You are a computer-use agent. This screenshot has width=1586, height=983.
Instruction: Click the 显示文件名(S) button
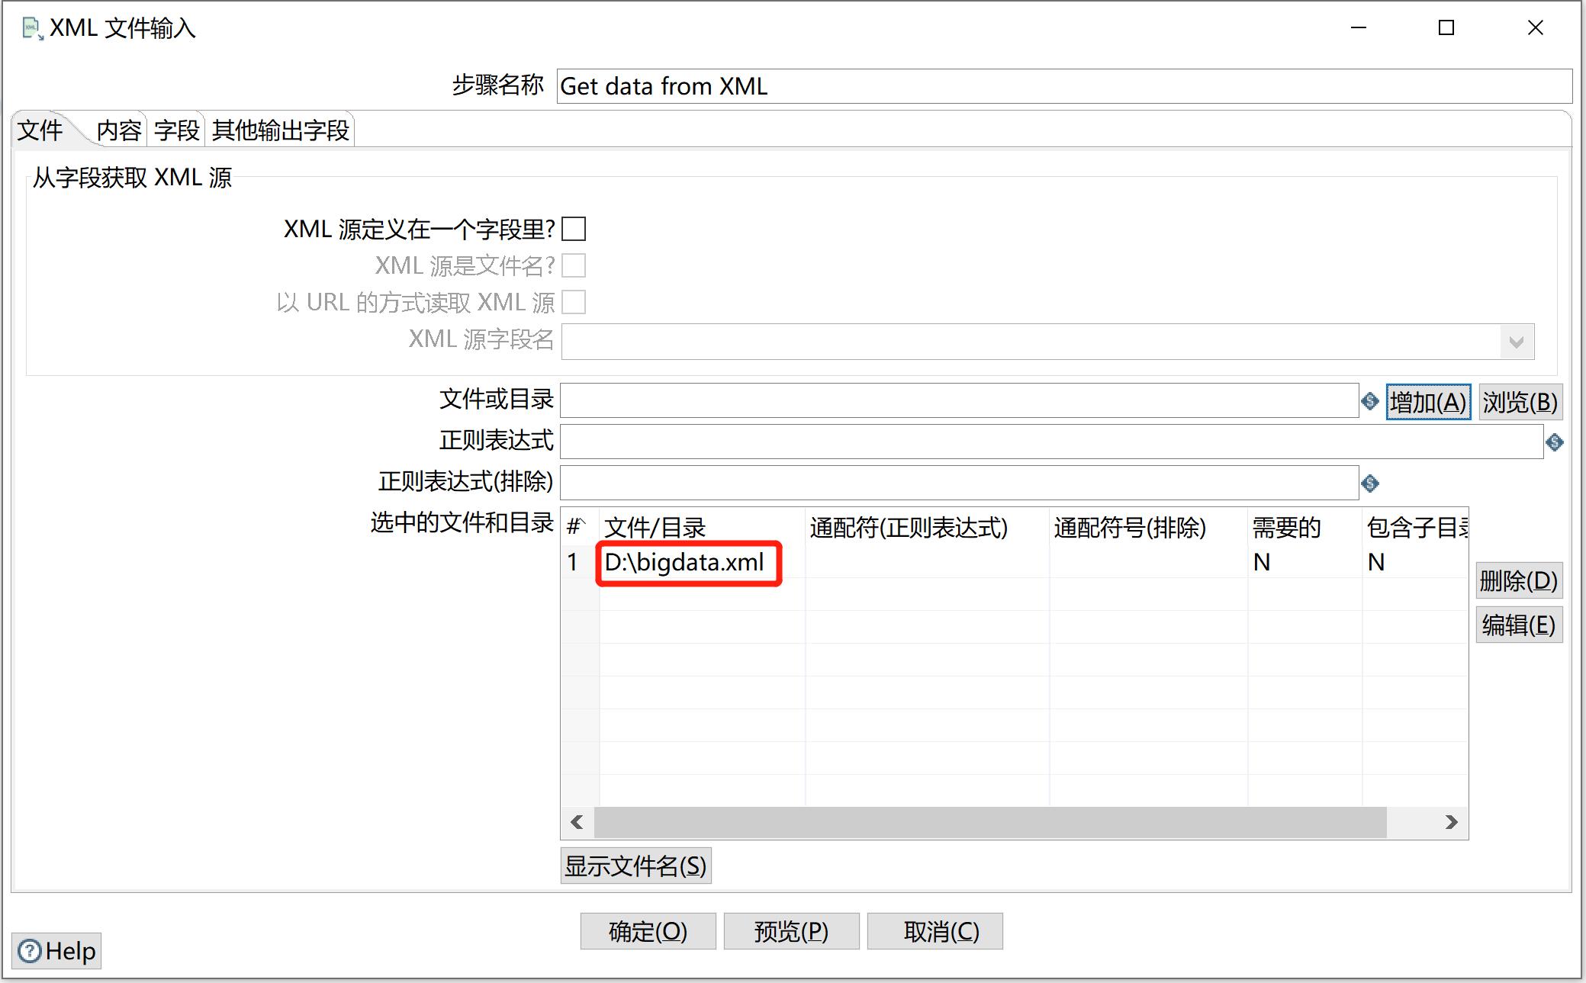635,866
